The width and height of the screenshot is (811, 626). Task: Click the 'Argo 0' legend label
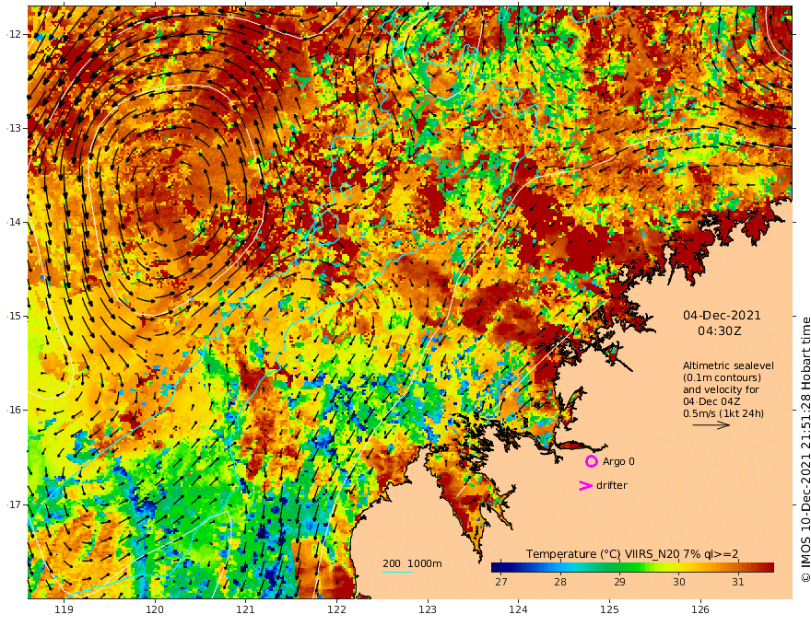tap(618, 461)
